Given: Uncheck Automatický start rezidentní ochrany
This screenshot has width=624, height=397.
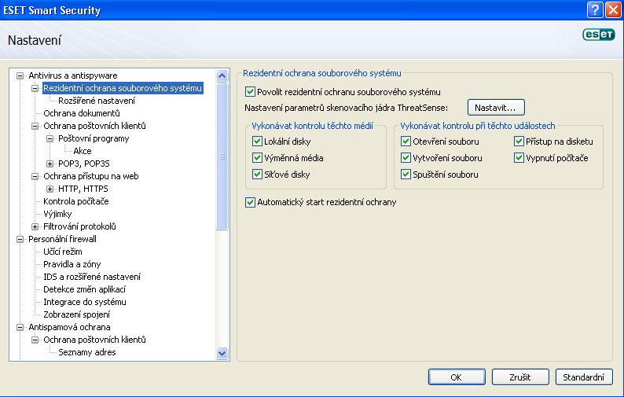Looking at the screenshot, I should coord(250,202).
